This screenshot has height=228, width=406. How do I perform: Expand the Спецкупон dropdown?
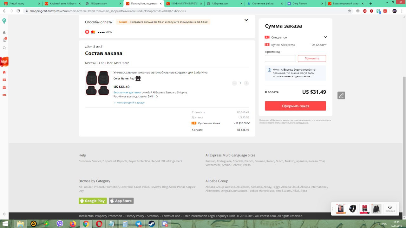pos(325,37)
